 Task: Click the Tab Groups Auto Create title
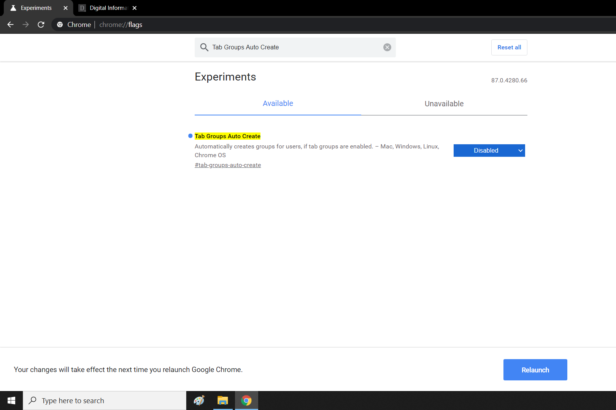point(227,136)
